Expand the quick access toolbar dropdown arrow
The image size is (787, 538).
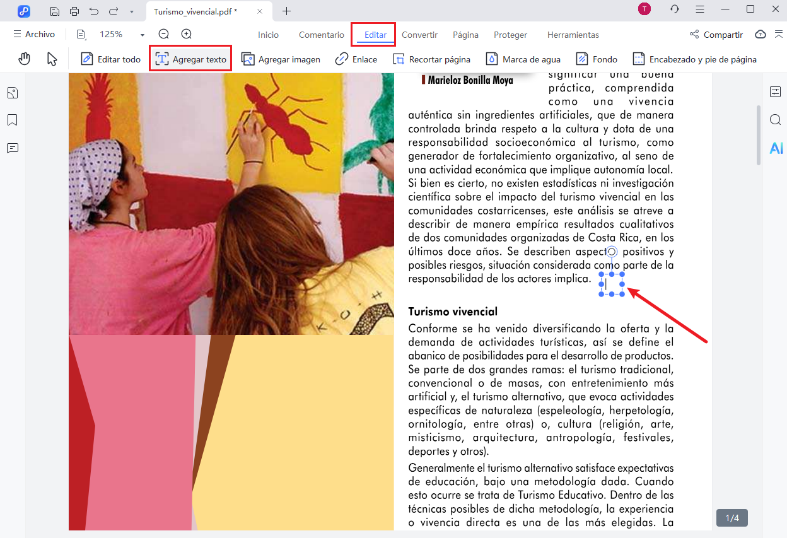131,11
